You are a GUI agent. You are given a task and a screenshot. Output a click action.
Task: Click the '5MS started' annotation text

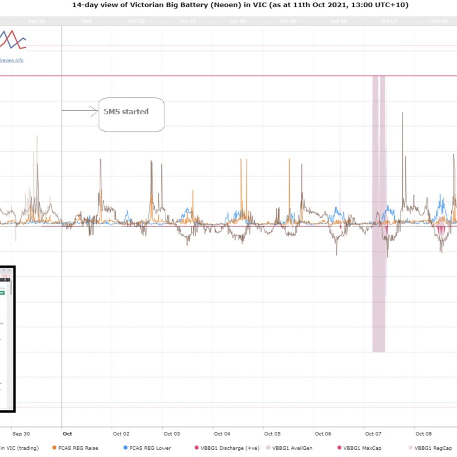pos(126,112)
